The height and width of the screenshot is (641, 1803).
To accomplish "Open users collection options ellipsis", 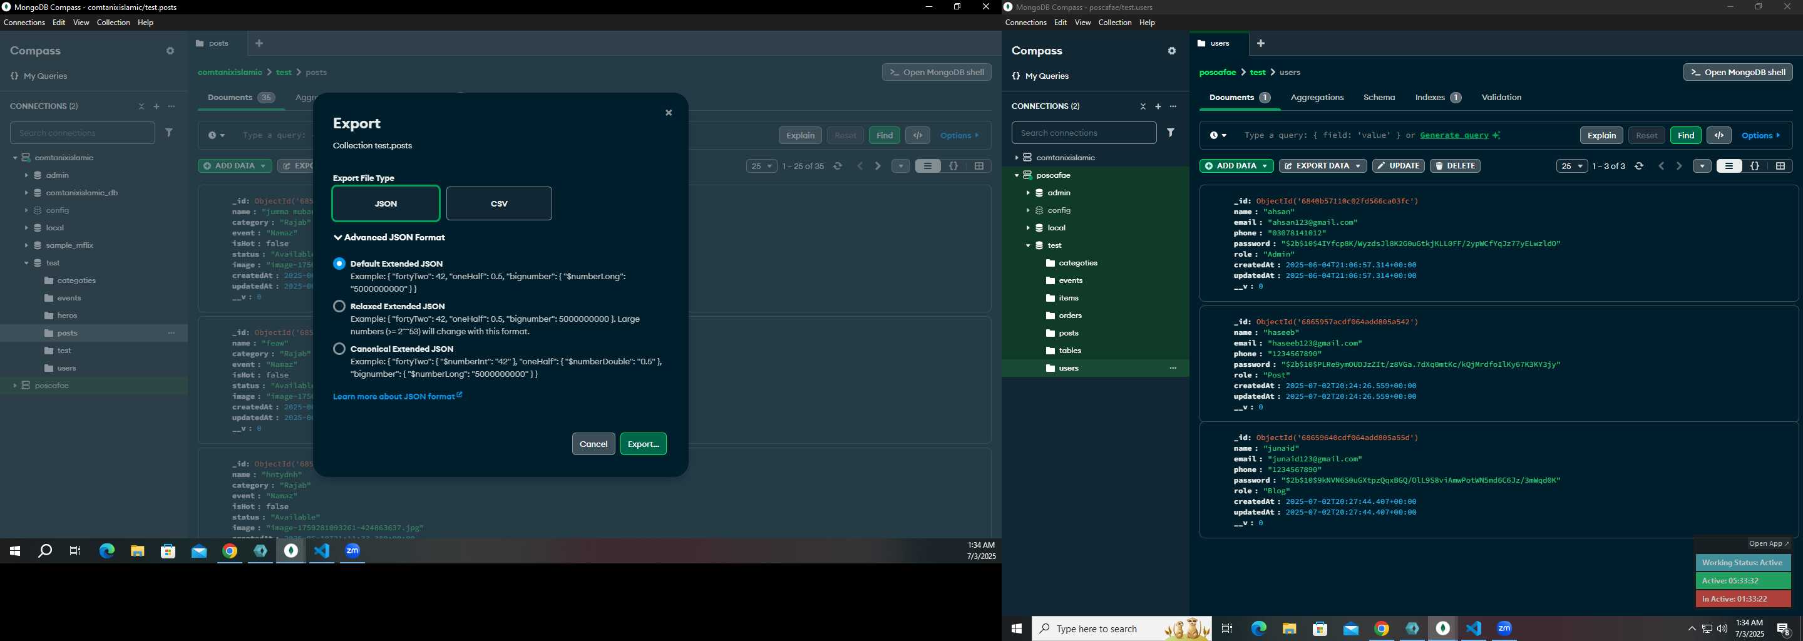I will pyautogui.click(x=1173, y=368).
